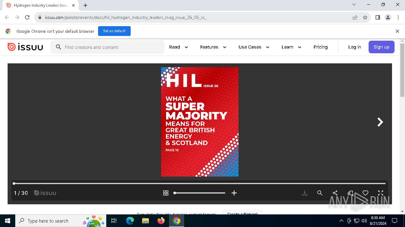Screen dimensions: 405x227
Task: Go back to the previous browser page
Action: pyautogui.click(x=7, y=17)
